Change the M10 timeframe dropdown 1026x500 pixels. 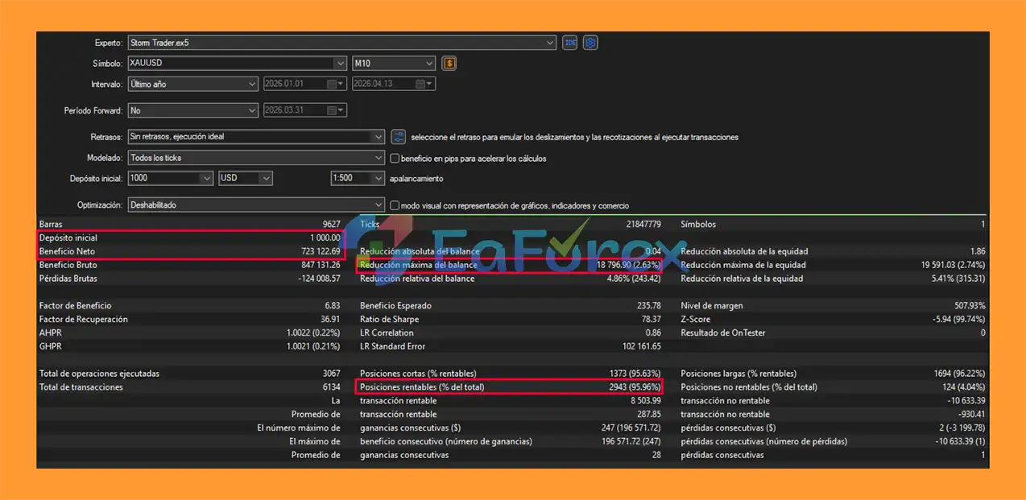[x=428, y=63]
